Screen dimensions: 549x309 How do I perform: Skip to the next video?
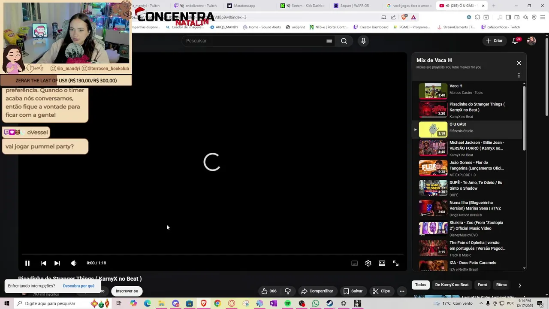pyautogui.click(x=57, y=263)
